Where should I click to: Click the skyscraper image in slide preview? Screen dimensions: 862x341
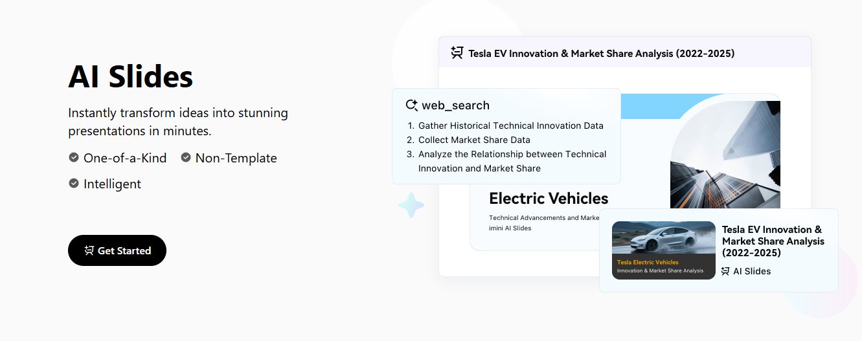[x=725, y=155]
